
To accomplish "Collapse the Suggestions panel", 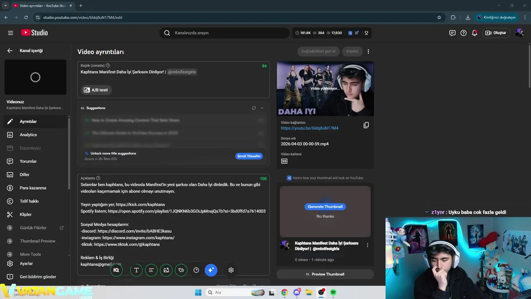I will tap(262, 108).
